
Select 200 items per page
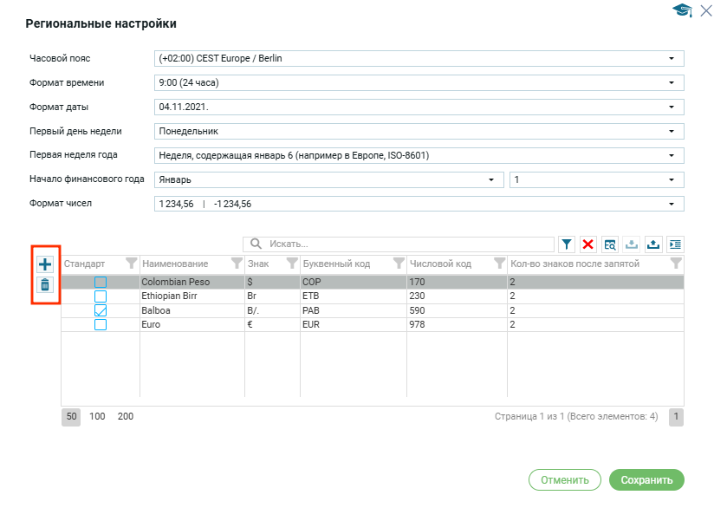[126, 417]
